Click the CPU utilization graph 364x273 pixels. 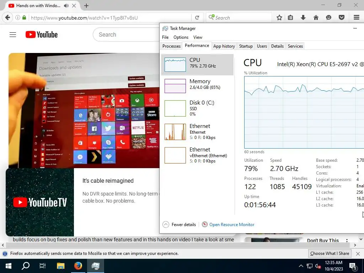[x=304, y=112]
